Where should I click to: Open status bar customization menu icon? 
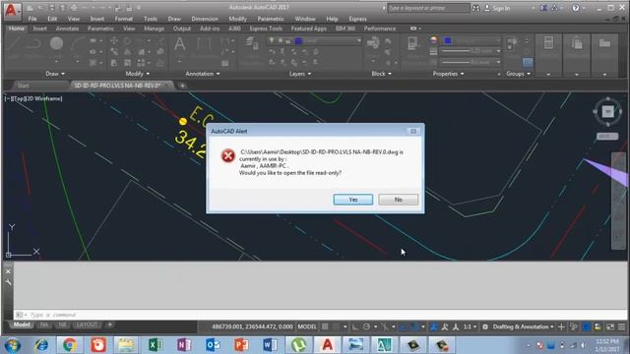pos(621,326)
